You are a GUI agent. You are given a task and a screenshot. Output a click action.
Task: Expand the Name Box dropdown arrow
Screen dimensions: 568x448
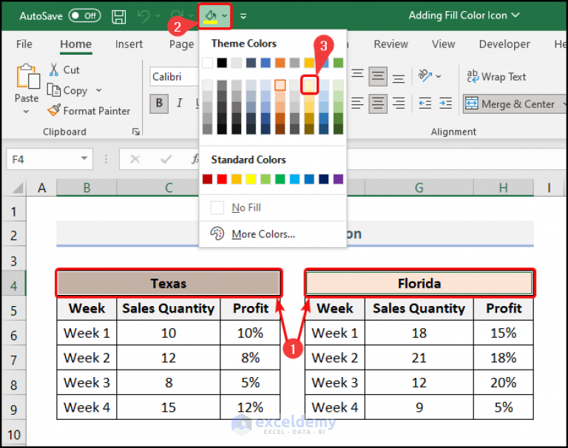tap(84, 159)
